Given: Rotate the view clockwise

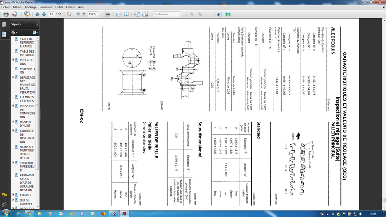Looking at the screenshot, I should tap(145, 14).
